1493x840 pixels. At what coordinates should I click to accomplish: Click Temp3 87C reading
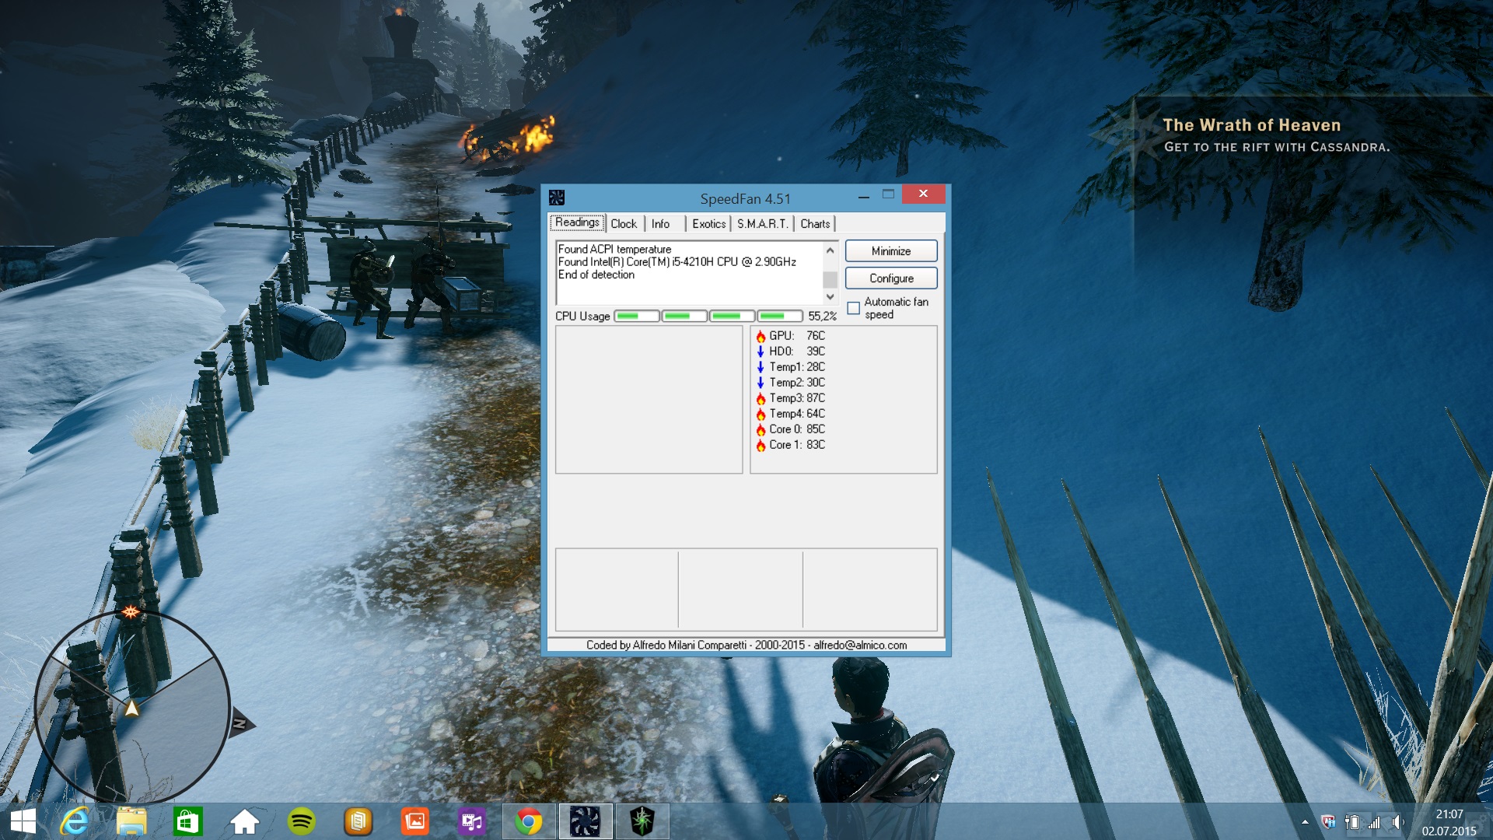pos(797,398)
